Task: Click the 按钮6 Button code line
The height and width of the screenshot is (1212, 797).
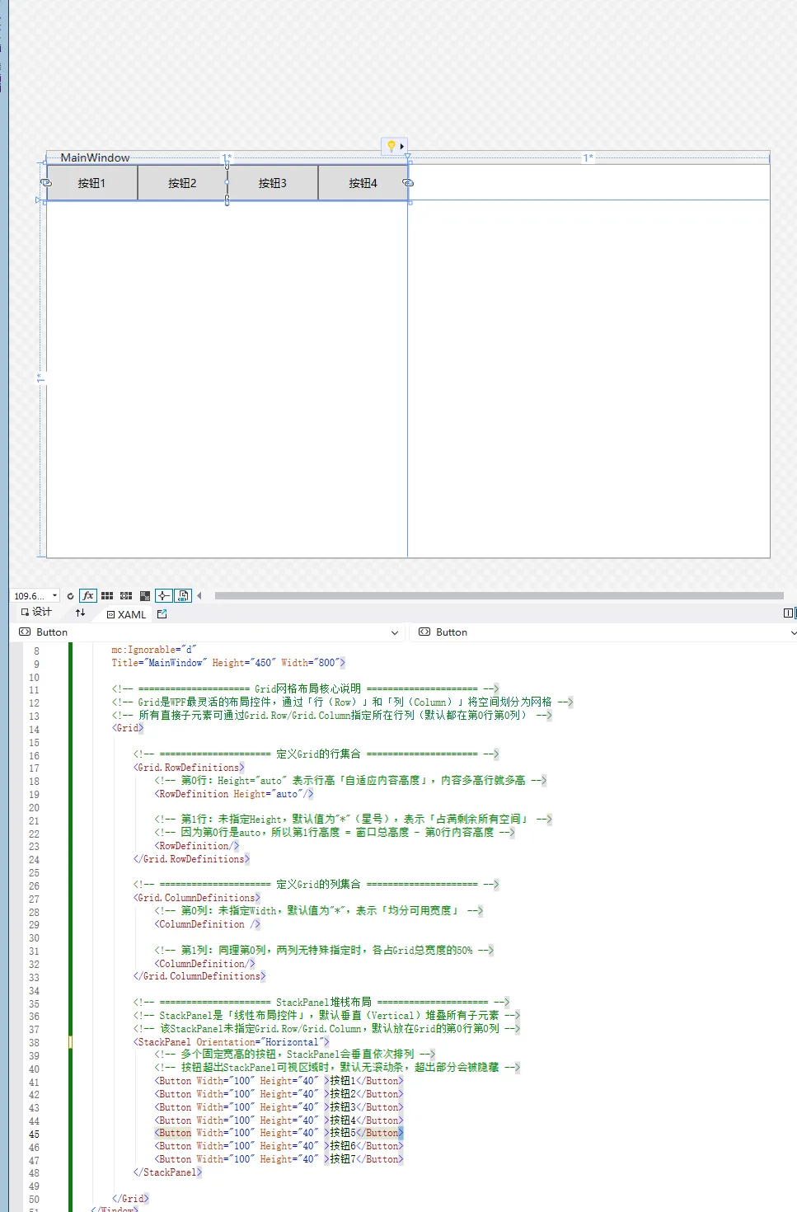Action: coord(279,1146)
